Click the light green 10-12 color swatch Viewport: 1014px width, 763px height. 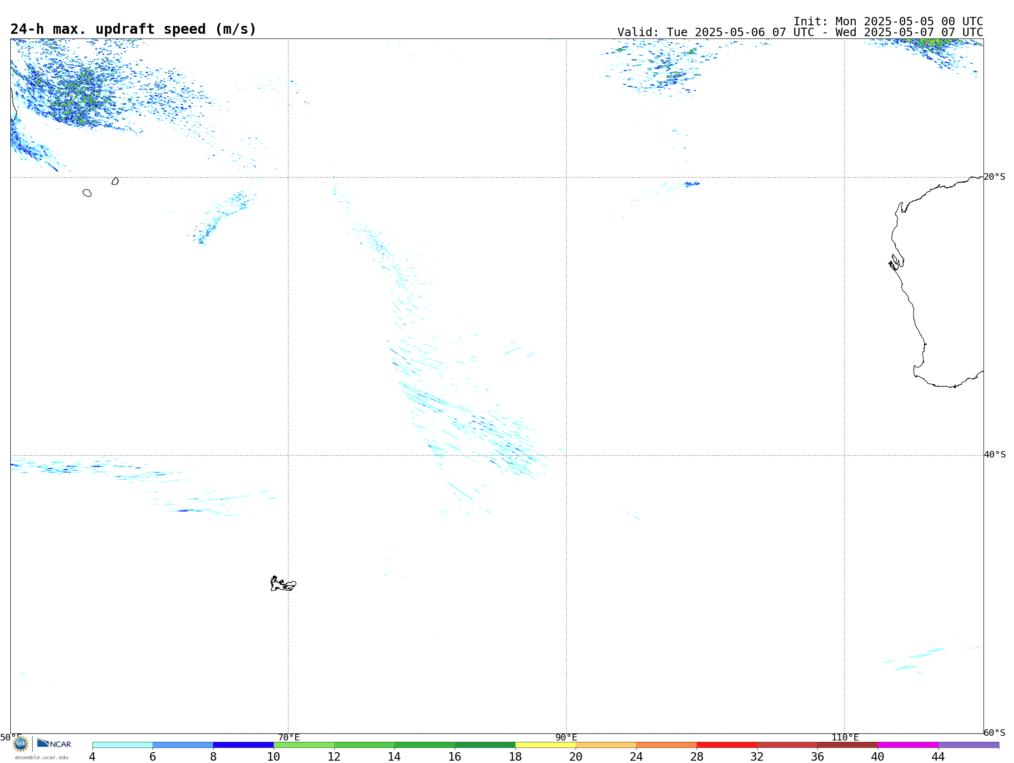(304, 745)
